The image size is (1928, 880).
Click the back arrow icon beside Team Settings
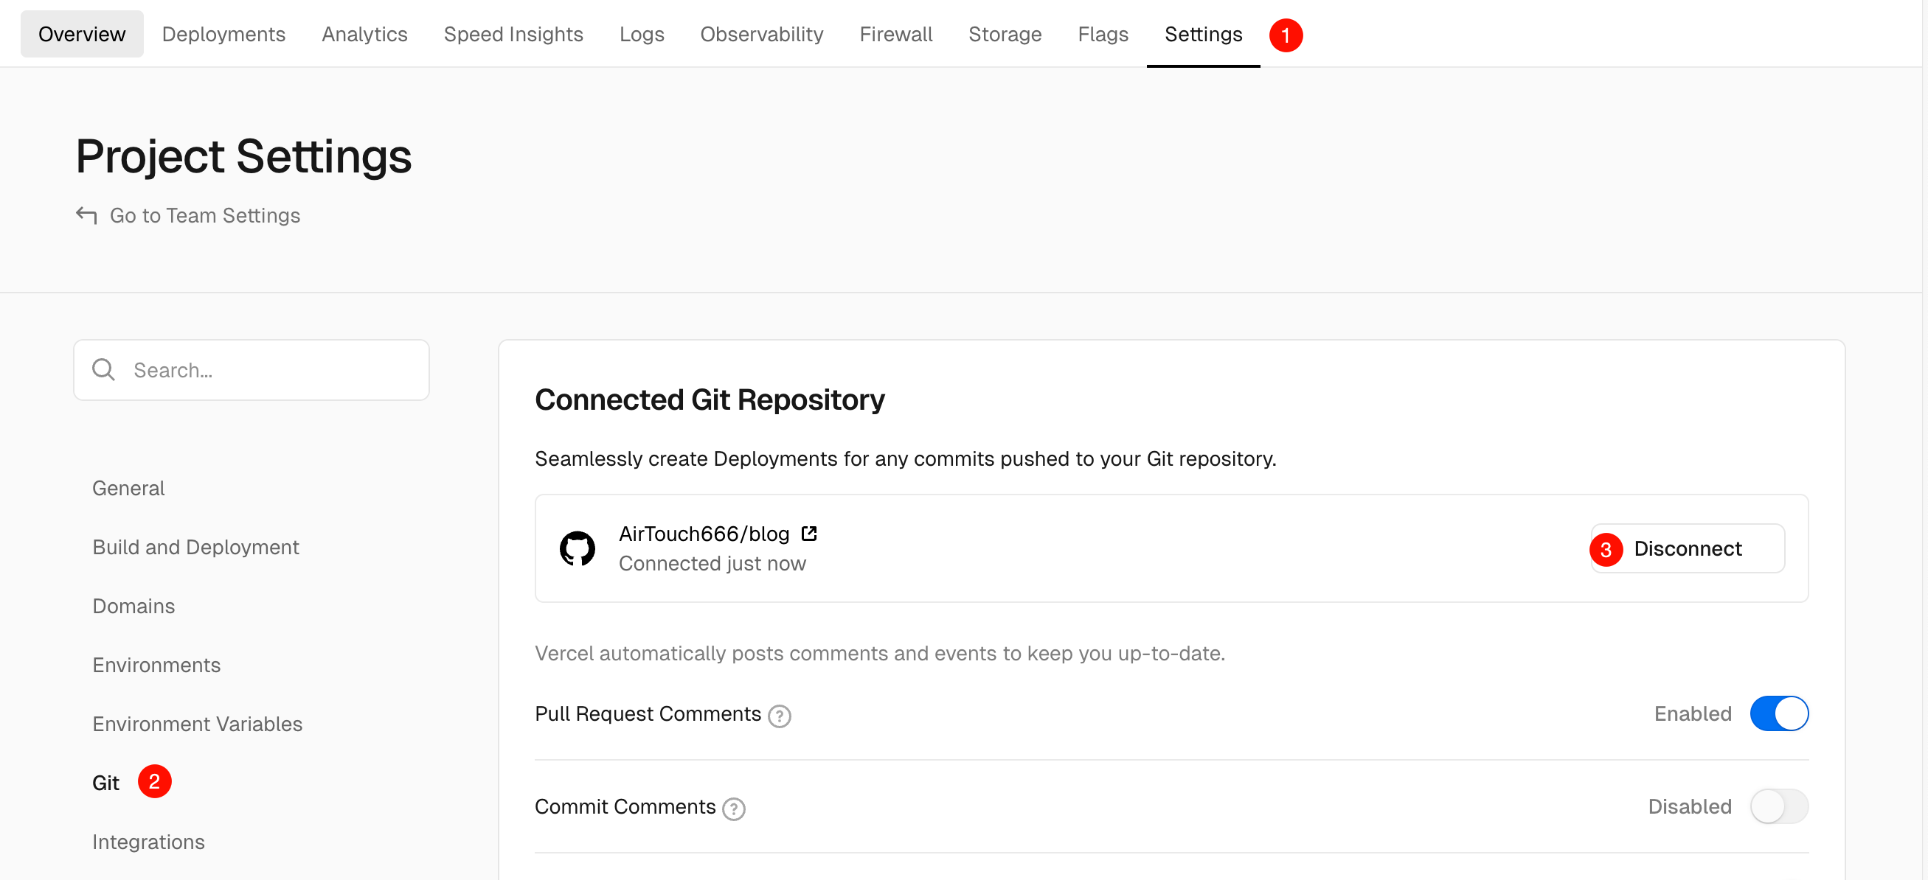click(x=86, y=215)
